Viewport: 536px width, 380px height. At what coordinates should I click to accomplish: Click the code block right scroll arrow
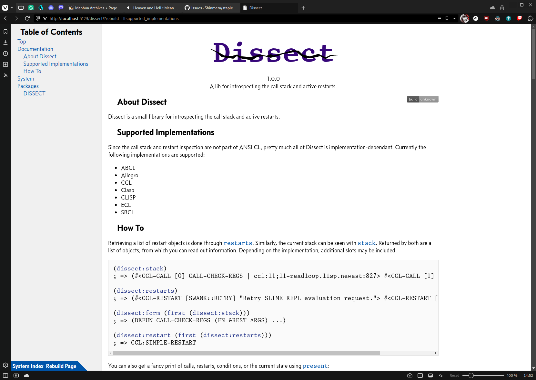pyautogui.click(x=436, y=353)
